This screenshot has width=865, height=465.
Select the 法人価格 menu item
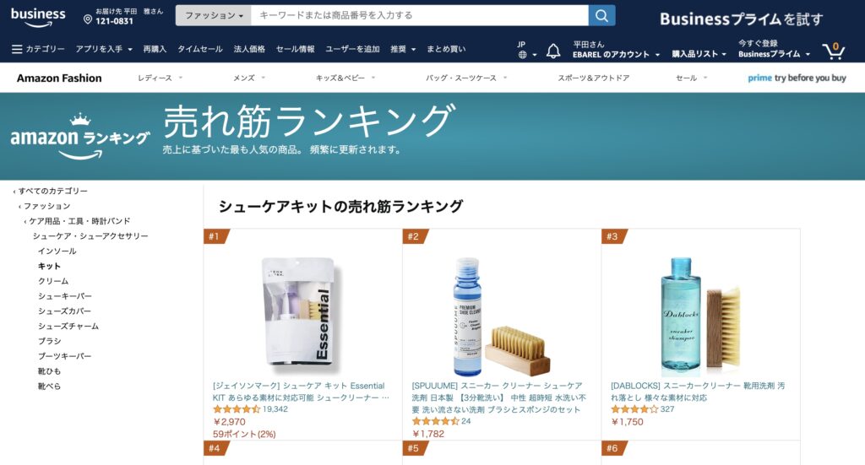(249, 49)
